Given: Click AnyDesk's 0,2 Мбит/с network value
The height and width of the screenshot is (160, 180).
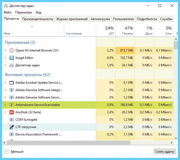Looking at the screenshot, I should [x=164, y=112].
